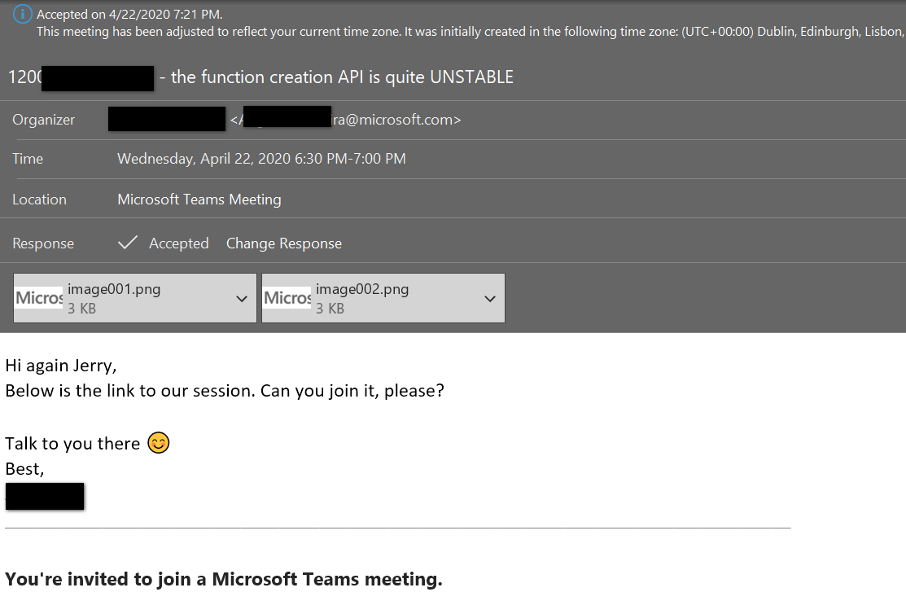
Task: Click the smiling emoji in the message
Action: coord(158,443)
